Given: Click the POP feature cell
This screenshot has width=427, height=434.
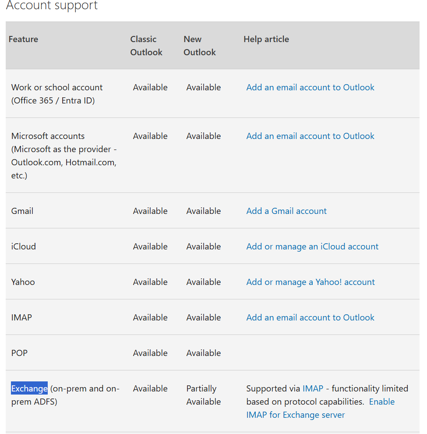Looking at the screenshot, I should [x=20, y=353].
